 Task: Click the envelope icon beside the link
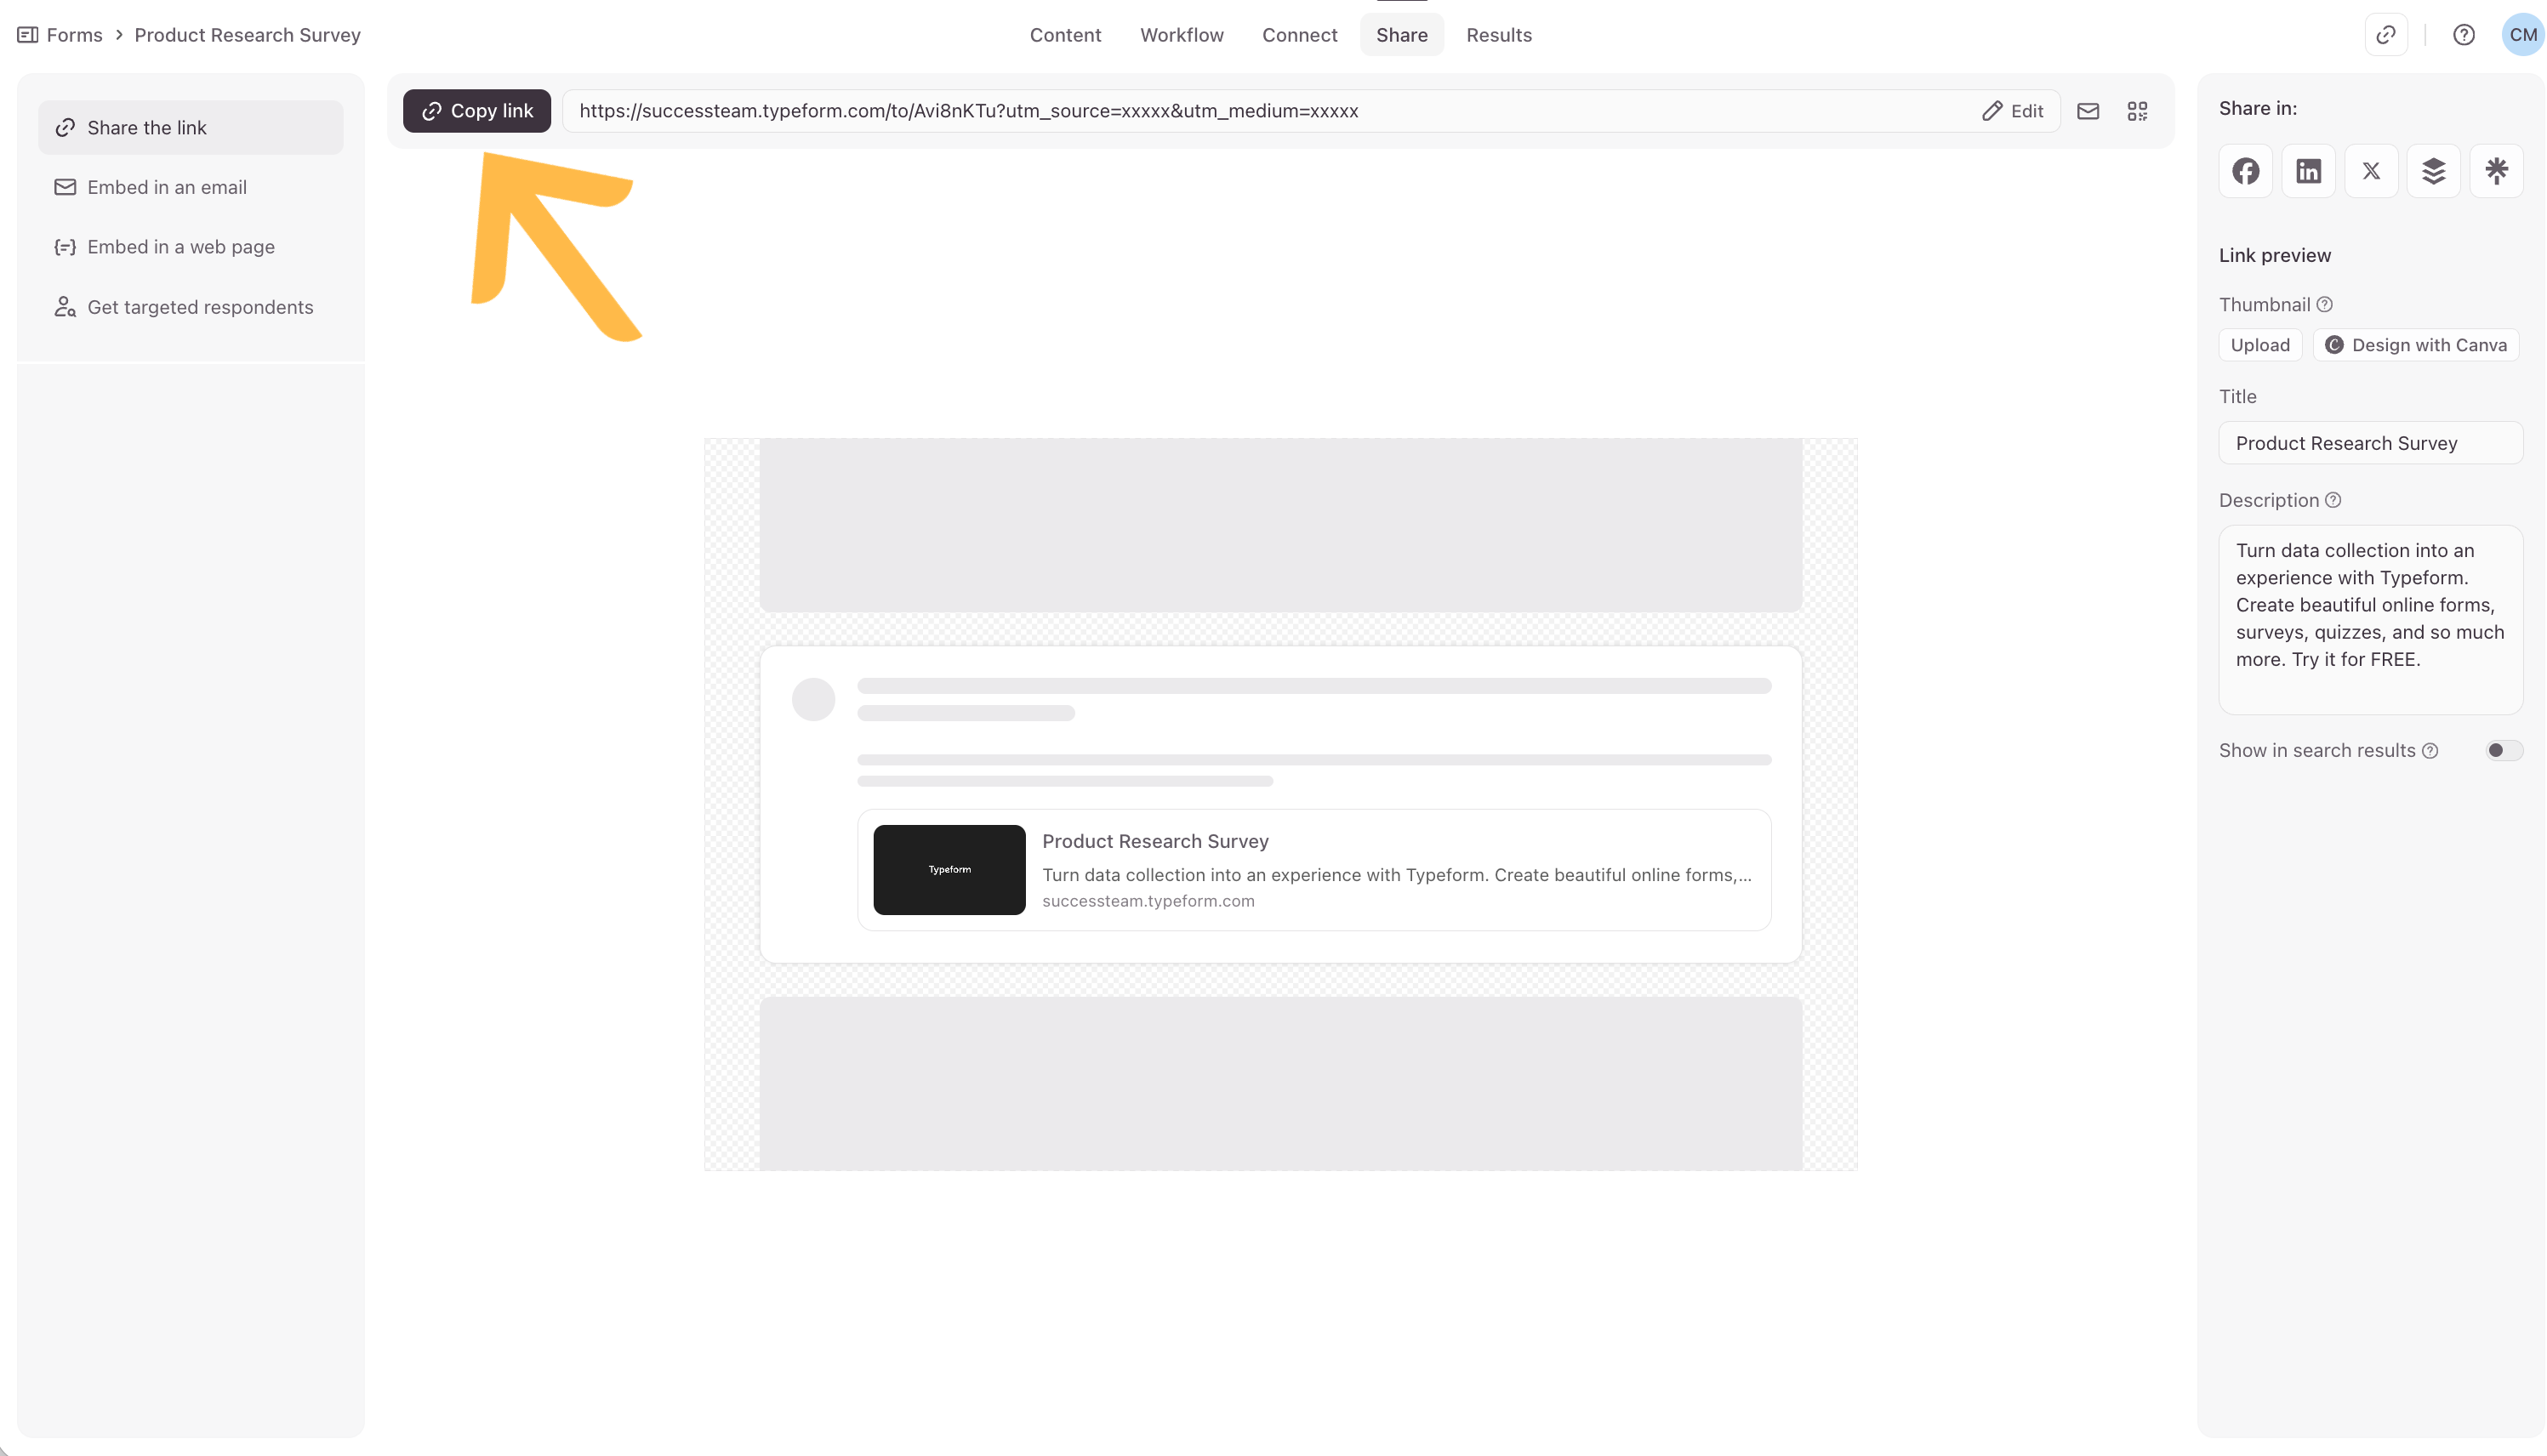(x=2088, y=111)
